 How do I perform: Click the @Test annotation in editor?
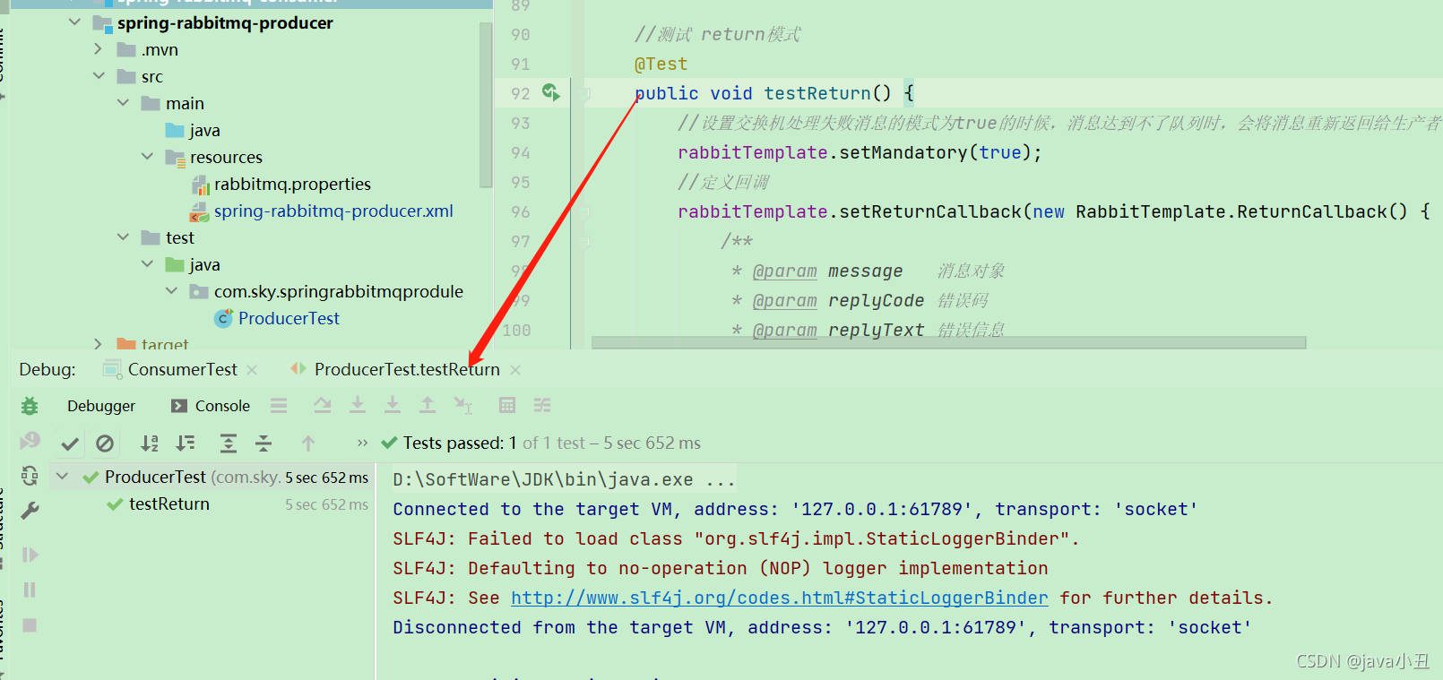point(661,64)
